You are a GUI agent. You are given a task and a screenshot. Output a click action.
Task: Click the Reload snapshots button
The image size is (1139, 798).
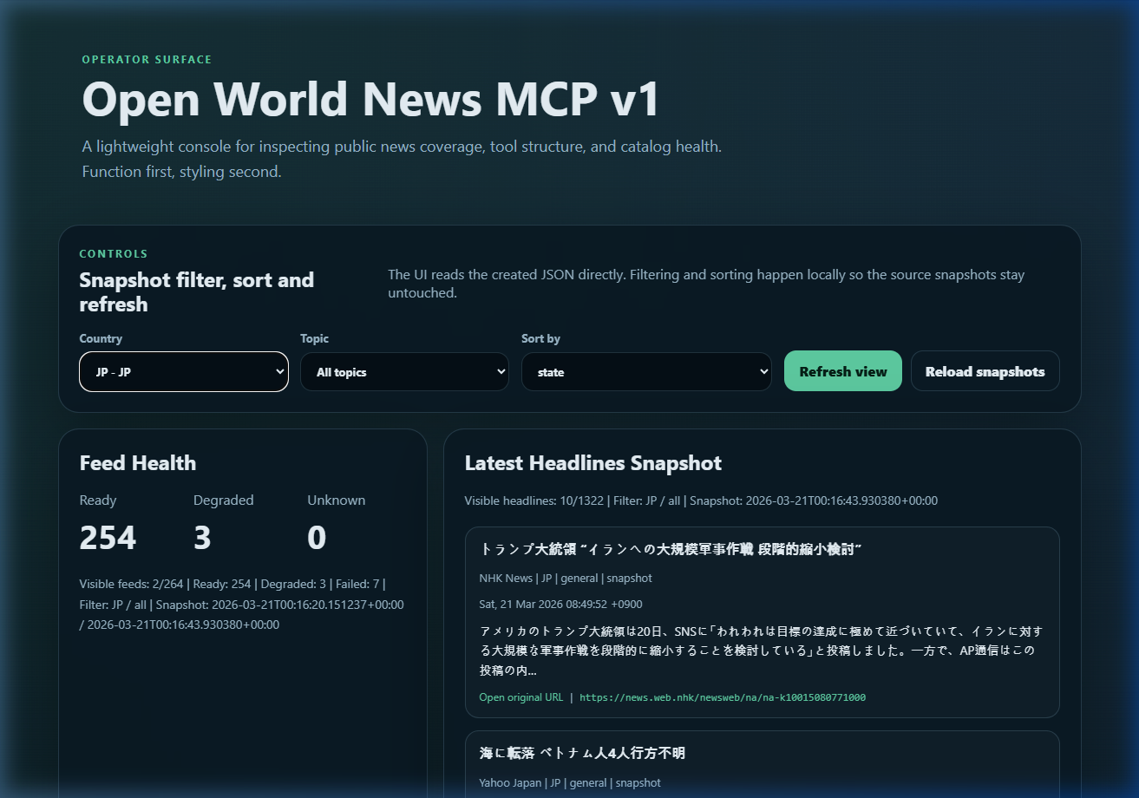click(985, 371)
